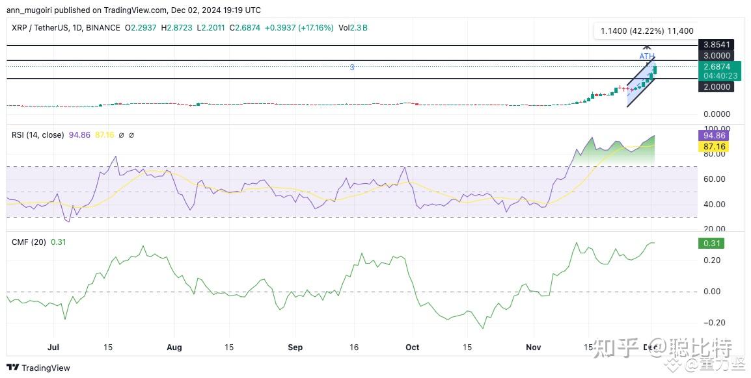Click the purple RSI value badge showing 94.86
The width and height of the screenshot is (751, 378).
(713, 135)
